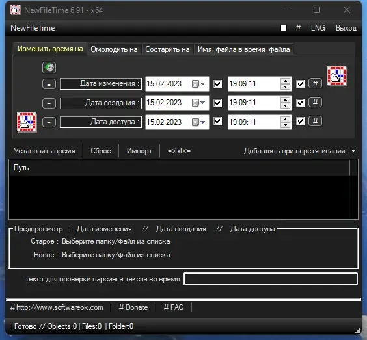This screenshot has width=367, height=340.
Task: Click the Импорт button
Action: click(139, 151)
